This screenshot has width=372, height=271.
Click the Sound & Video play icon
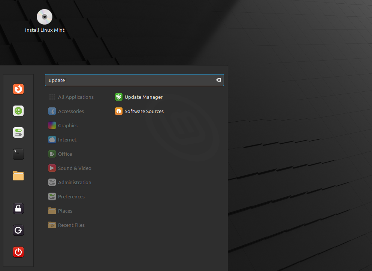point(52,168)
